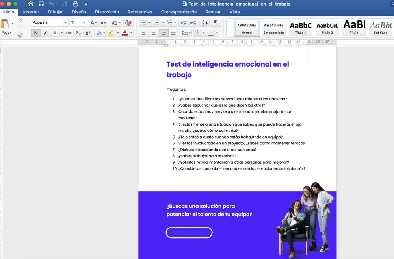Switch to the Referencias tab
Image resolution: width=394 pixels, height=259 pixels.
tap(140, 12)
